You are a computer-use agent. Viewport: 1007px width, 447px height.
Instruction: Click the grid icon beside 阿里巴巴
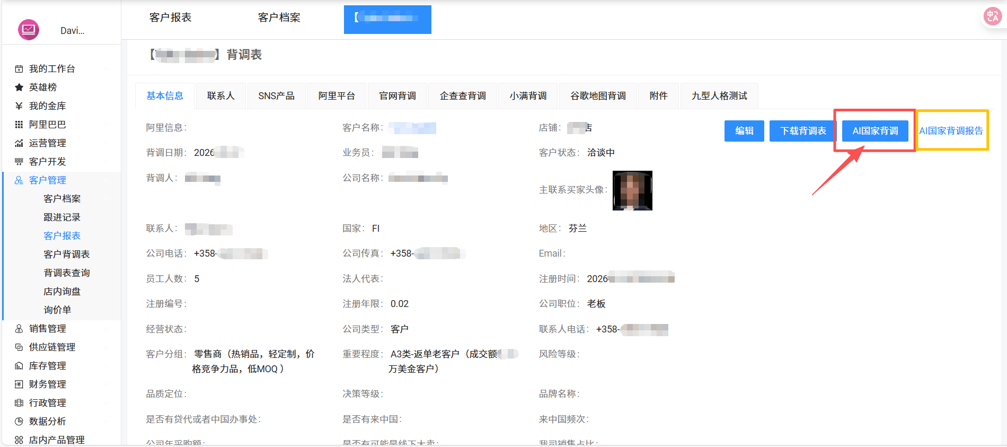pos(19,125)
